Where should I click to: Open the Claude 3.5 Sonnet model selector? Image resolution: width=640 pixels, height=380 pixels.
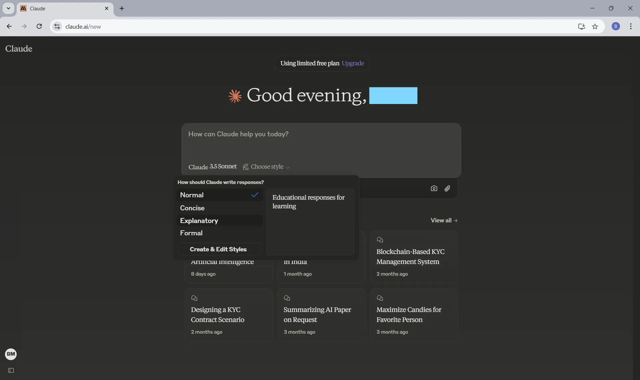pyautogui.click(x=212, y=167)
